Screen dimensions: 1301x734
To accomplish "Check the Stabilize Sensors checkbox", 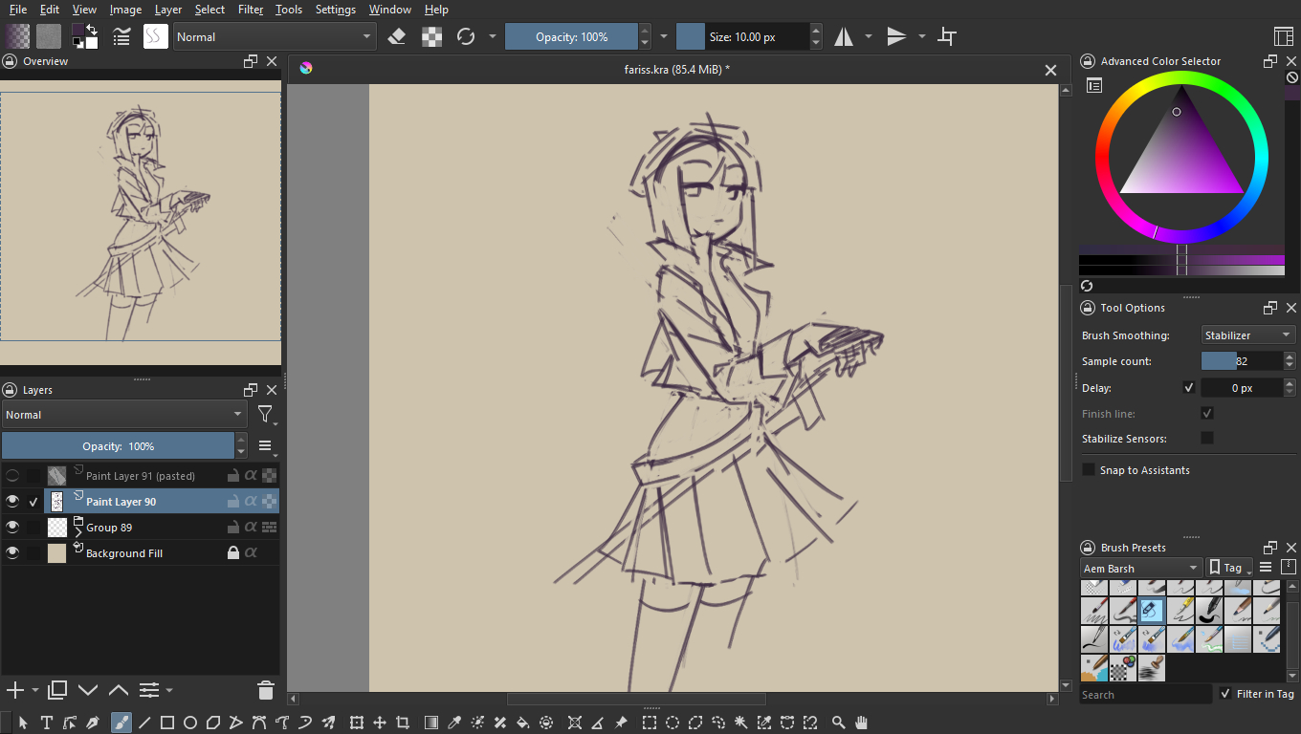I will pyautogui.click(x=1207, y=438).
